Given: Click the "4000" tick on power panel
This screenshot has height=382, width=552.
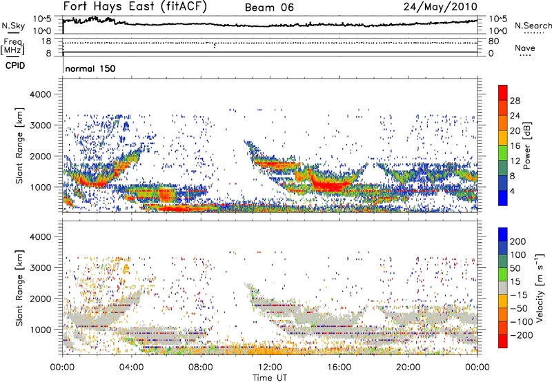Looking at the screenshot, I should (x=41, y=94).
